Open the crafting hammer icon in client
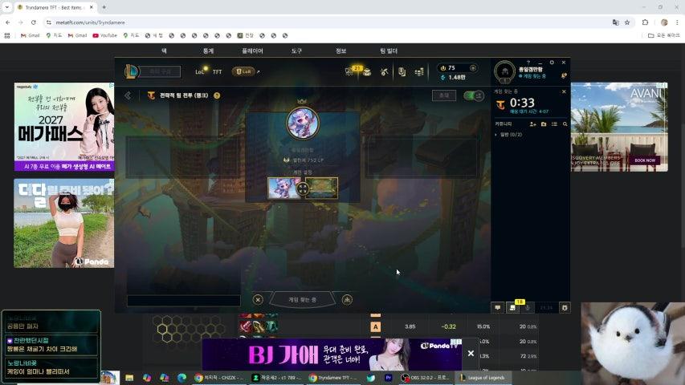Screen dimensions: 685x385 point(384,71)
